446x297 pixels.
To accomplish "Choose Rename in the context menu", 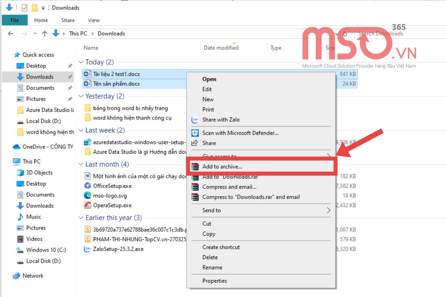I will (x=212, y=267).
